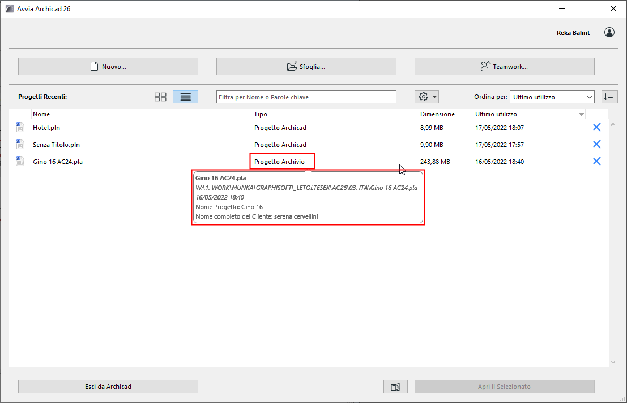Image resolution: width=627 pixels, height=403 pixels.
Task: Click the 243,88 MB size cell
Action: point(435,162)
